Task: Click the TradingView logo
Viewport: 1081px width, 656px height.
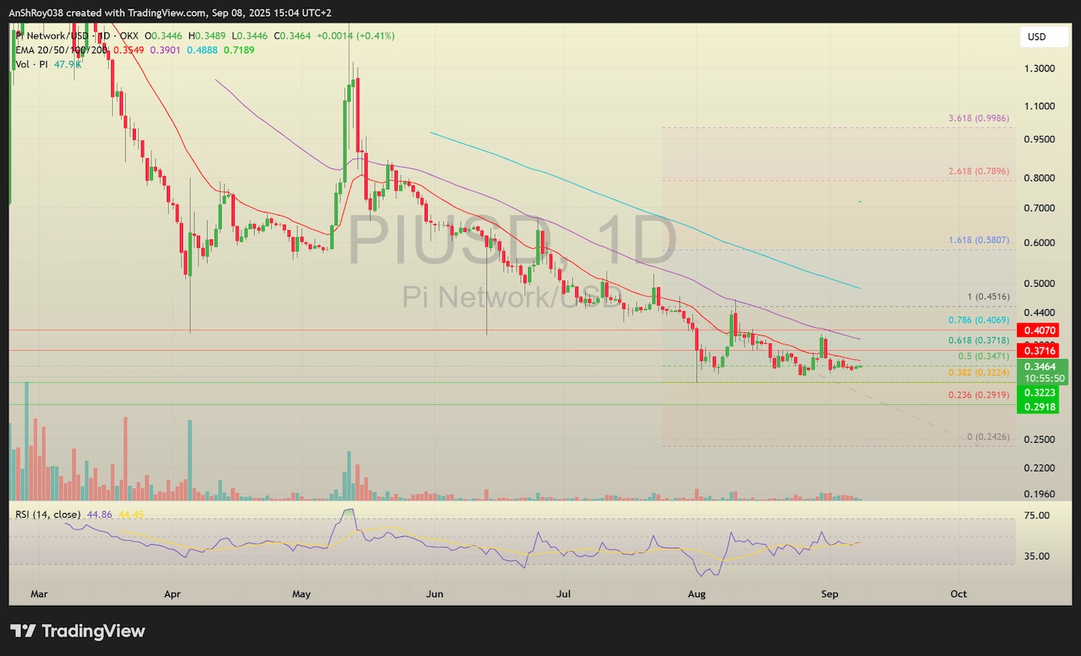Action: [x=77, y=631]
